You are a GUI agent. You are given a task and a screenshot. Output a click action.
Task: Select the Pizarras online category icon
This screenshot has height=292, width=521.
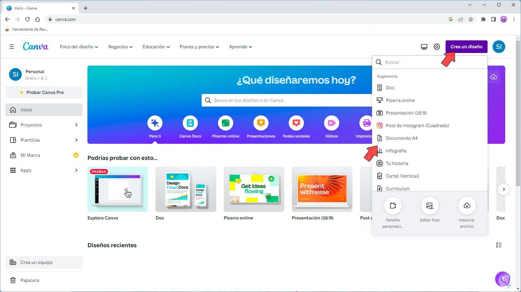click(x=226, y=123)
